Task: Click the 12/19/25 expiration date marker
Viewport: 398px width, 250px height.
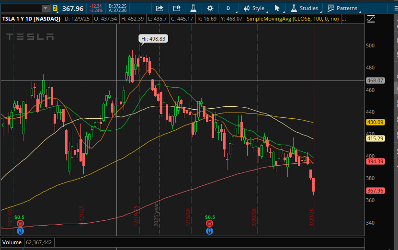Action: point(136,216)
